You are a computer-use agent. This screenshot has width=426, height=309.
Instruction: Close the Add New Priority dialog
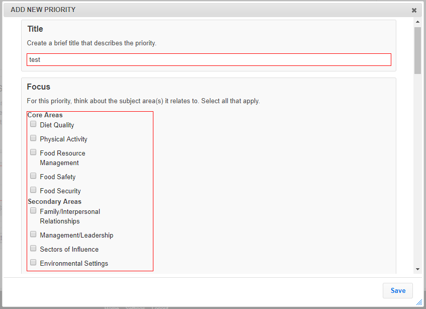point(414,10)
